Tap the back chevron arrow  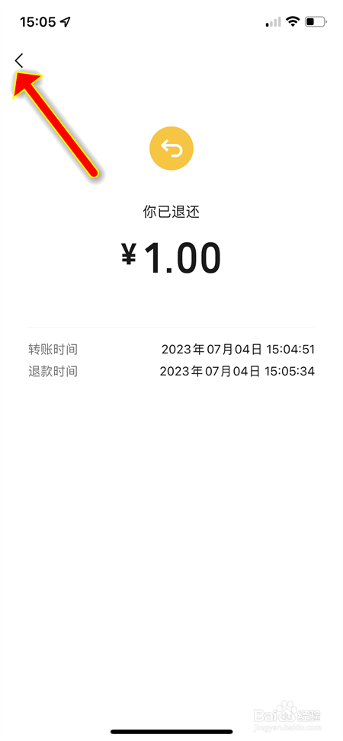tap(18, 60)
